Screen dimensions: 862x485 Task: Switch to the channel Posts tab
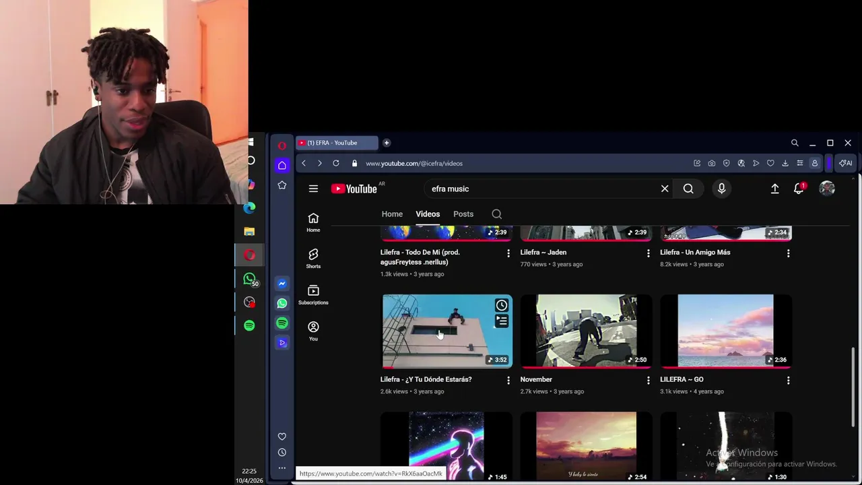click(x=463, y=214)
